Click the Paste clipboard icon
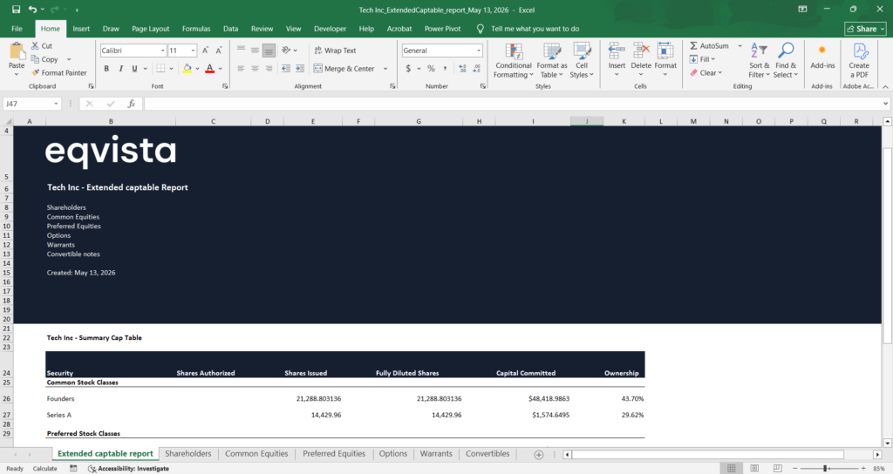Screen dimensions: 893x474 pos(17,51)
